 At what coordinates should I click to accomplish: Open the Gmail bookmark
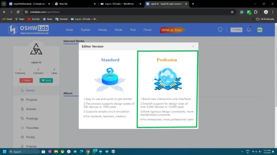pos(7,19)
